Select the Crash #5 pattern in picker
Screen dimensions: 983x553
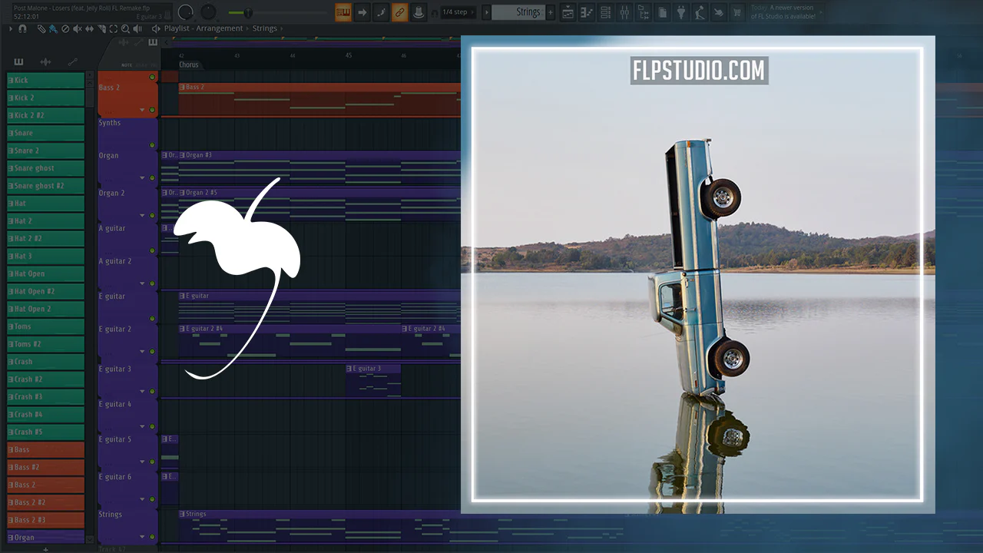point(45,432)
